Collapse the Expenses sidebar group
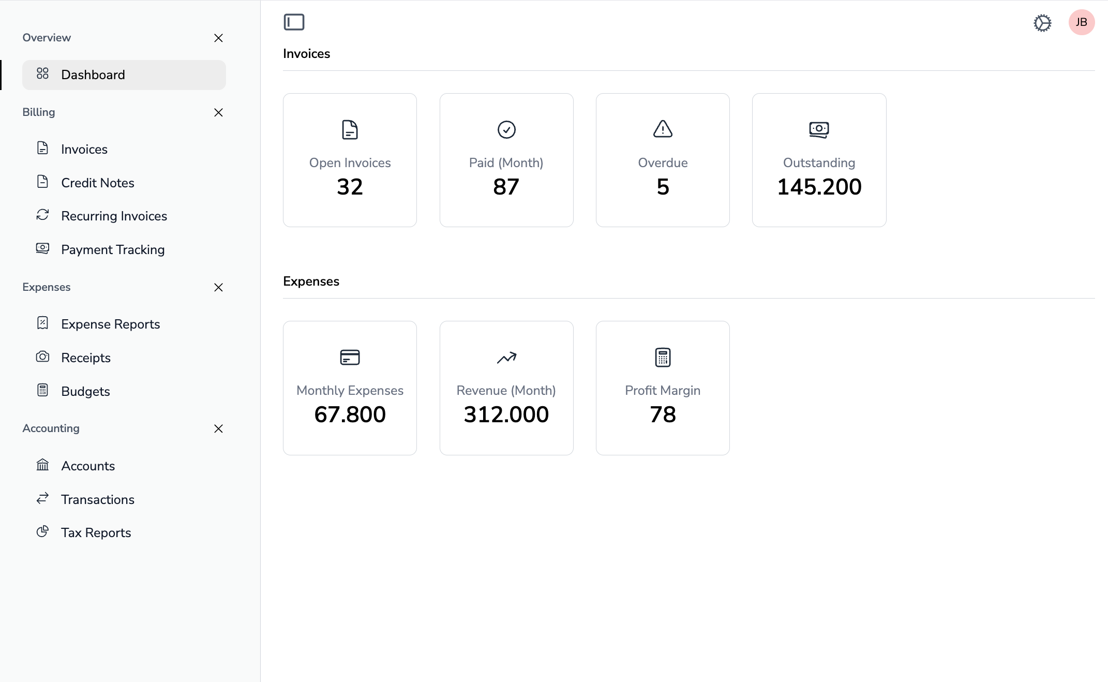Image resolution: width=1108 pixels, height=682 pixels. (218, 287)
